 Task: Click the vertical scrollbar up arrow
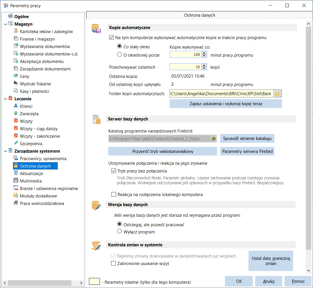coord(308,24)
